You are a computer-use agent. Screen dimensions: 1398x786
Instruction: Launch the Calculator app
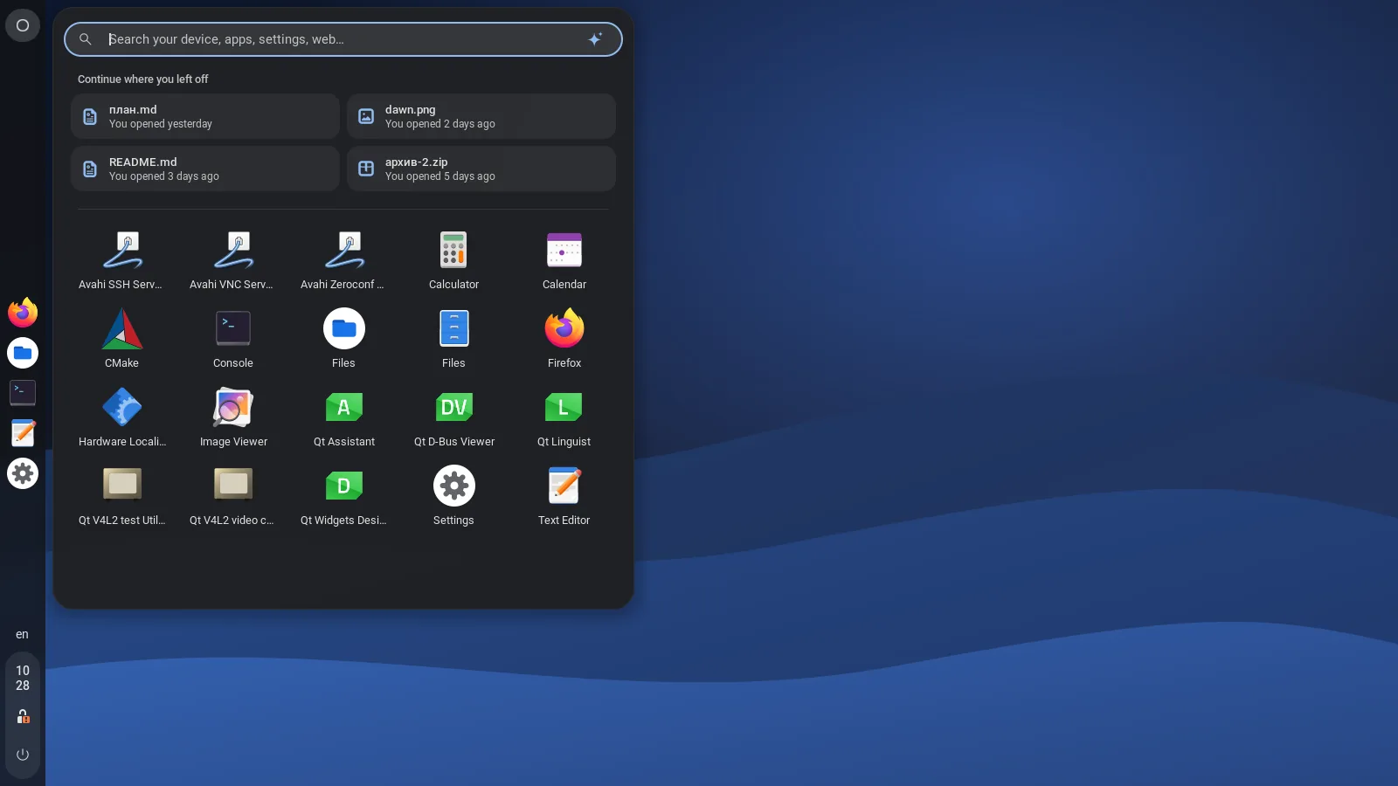point(453,260)
